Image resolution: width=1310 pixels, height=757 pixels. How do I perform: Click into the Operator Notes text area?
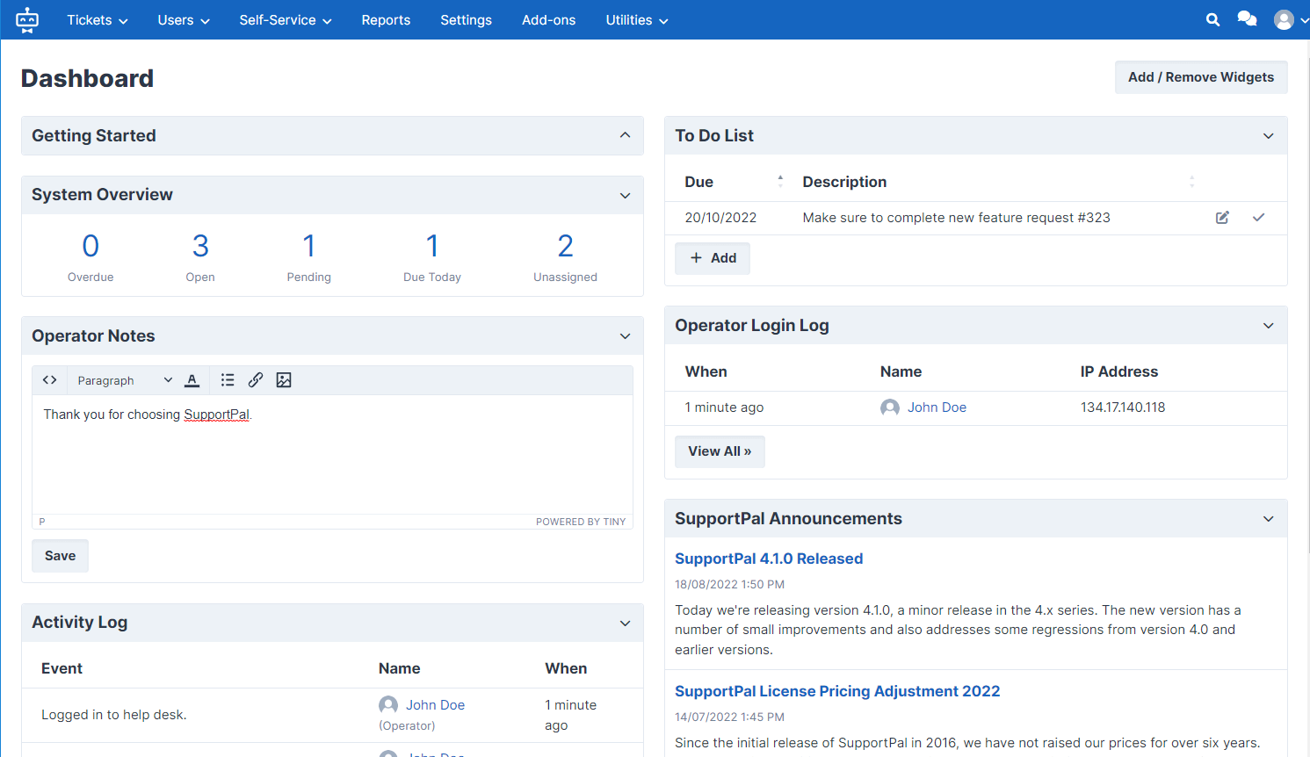click(x=332, y=454)
